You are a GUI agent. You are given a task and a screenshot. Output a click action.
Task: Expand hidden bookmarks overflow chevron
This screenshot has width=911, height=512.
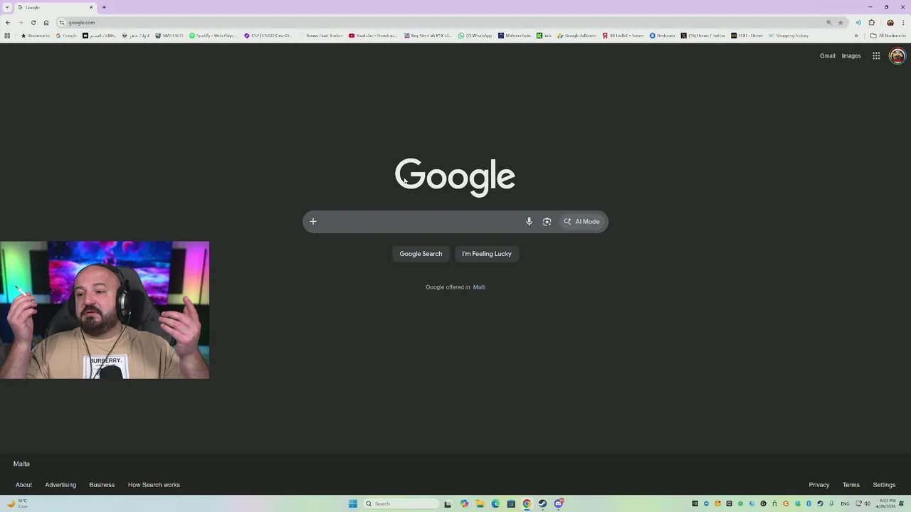856,36
